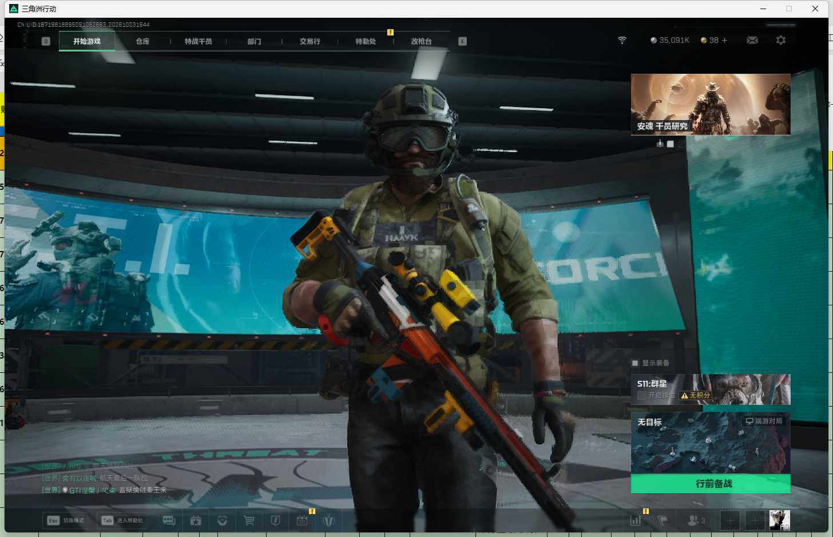
Task: Select the 无目标 map card
Action: click(x=711, y=443)
